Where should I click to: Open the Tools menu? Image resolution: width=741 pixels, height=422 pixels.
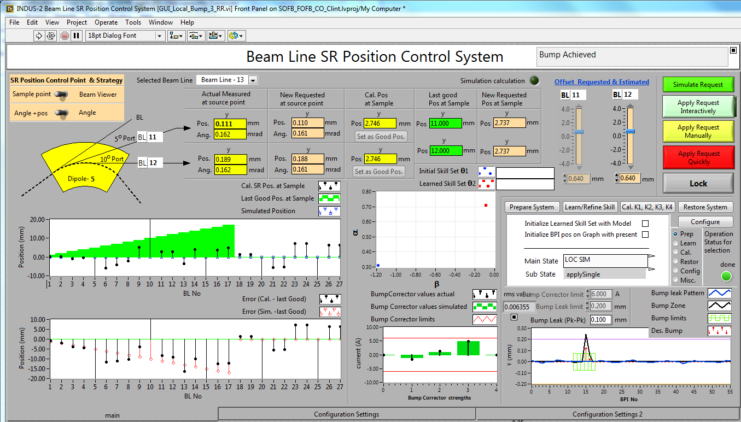pos(133,22)
